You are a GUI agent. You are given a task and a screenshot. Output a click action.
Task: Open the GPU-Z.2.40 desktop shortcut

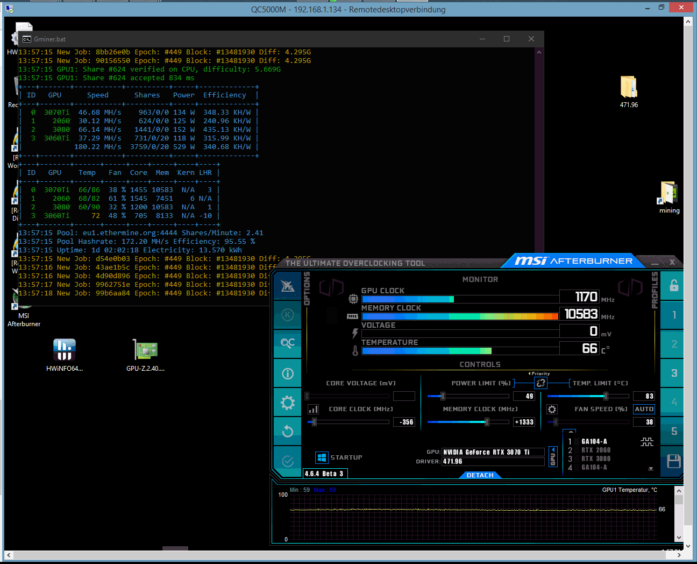point(145,355)
